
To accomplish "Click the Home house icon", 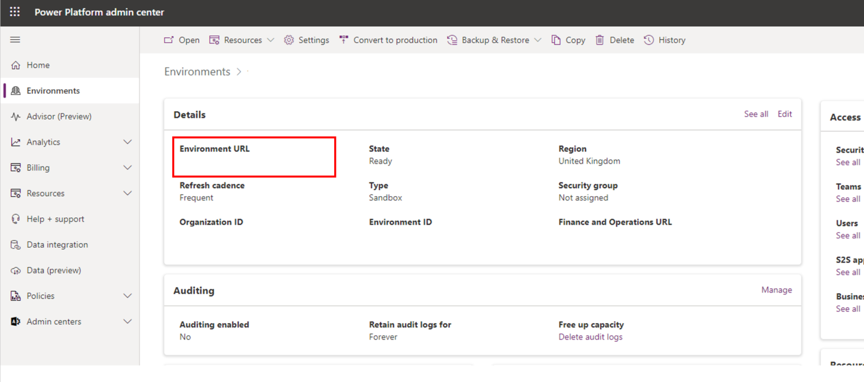I will point(16,65).
